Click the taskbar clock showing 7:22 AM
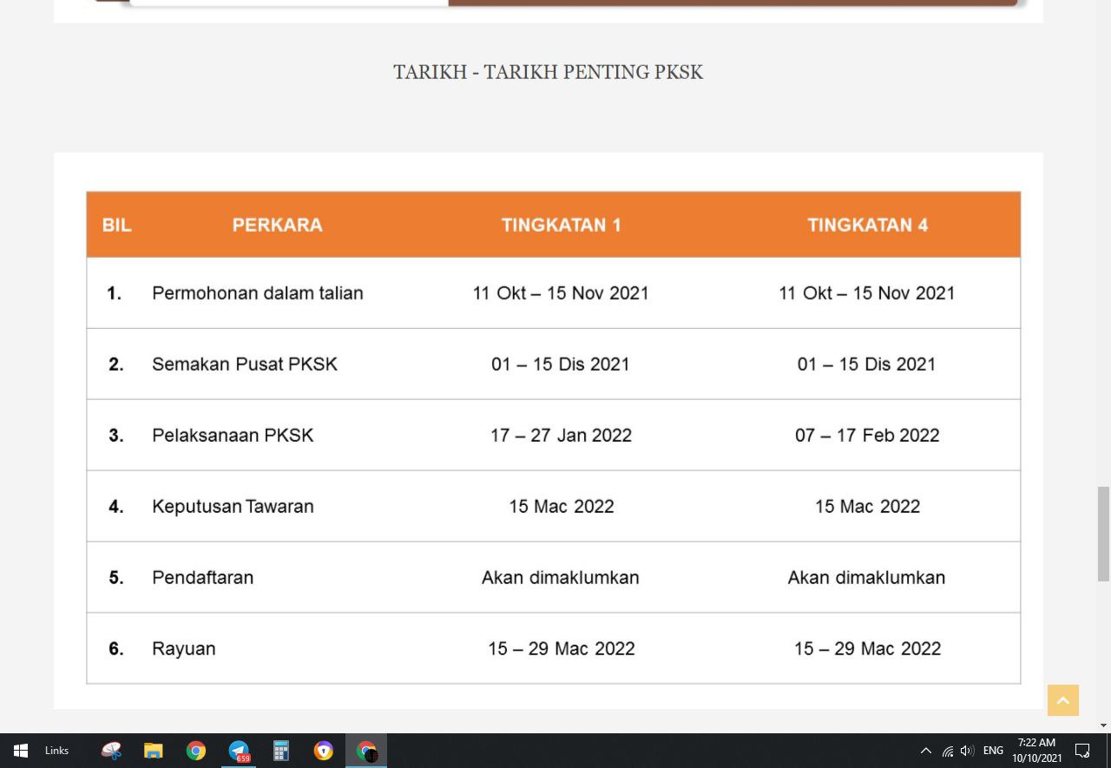This screenshot has width=1111, height=768. (1036, 751)
